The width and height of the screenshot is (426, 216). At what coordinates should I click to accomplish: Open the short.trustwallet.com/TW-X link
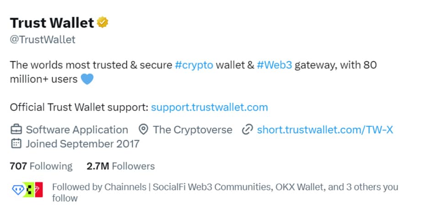[x=325, y=130]
